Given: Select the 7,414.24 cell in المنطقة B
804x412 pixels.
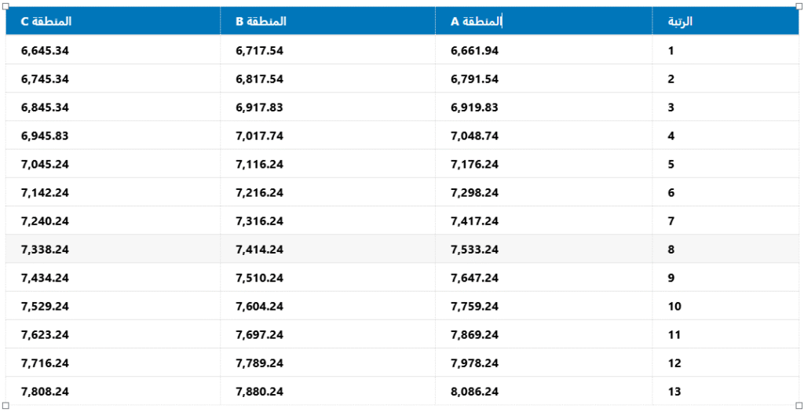Looking at the screenshot, I should tap(259, 250).
